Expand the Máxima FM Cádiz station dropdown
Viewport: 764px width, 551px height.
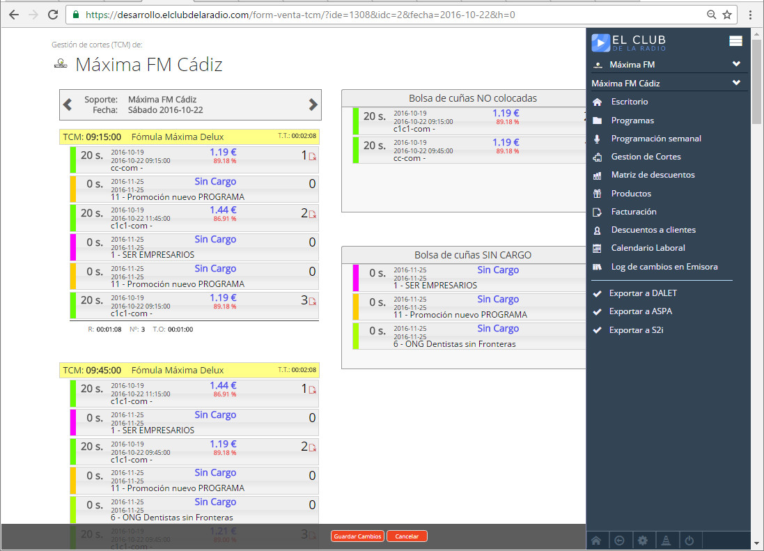(x=736, y=83)
